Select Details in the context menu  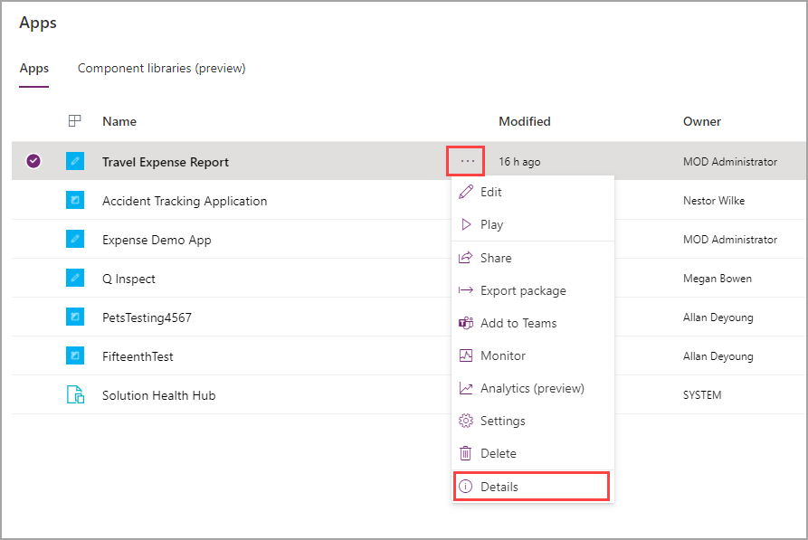point(499,487)
